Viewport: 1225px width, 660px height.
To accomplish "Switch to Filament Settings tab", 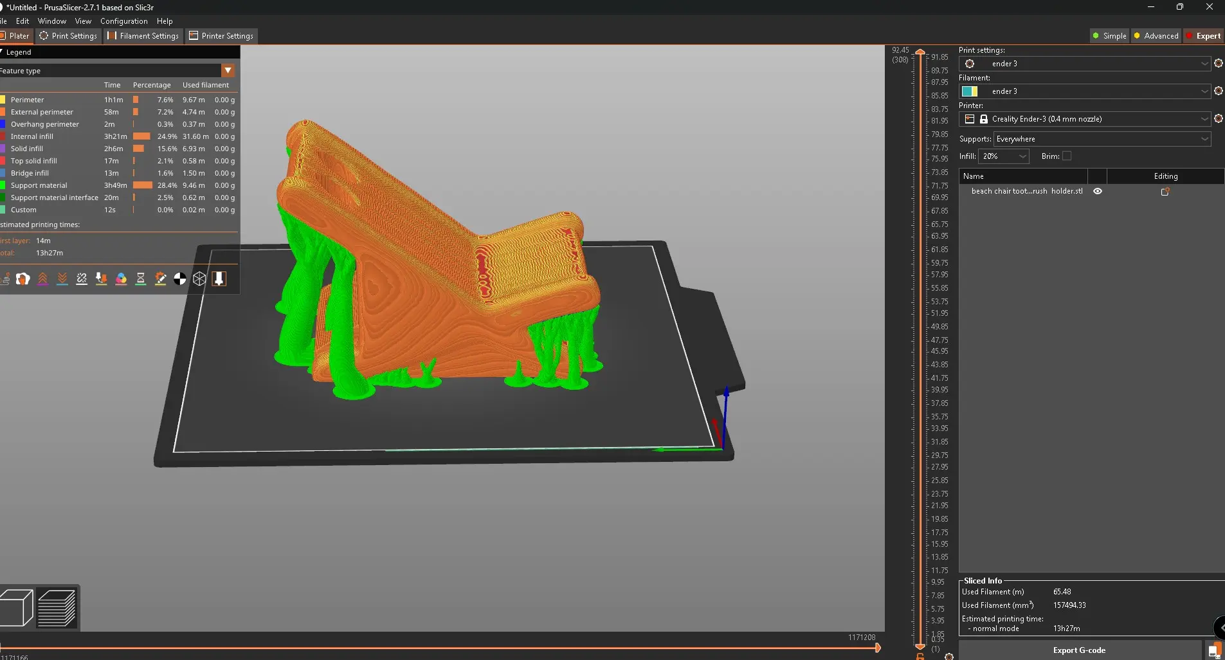I will pyautogui.click(x=143, y=36).
